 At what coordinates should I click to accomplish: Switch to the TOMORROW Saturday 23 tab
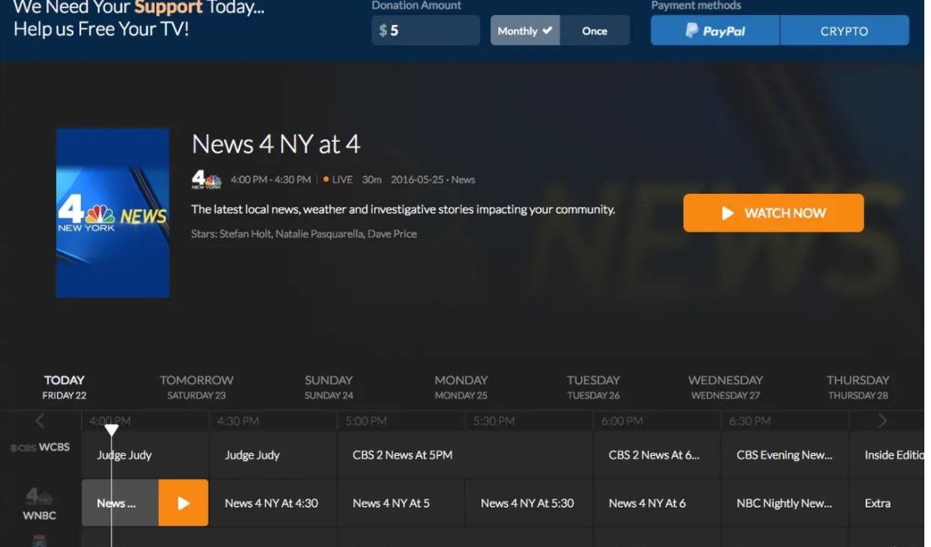point(196,387)
